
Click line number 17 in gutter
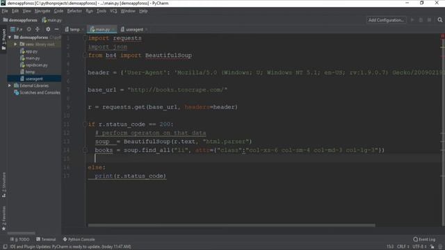(67, 176)
